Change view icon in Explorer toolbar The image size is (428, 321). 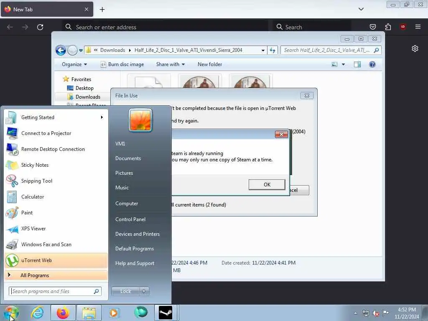334,64
